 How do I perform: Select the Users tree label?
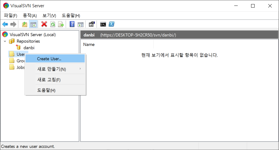click(21, 54)
